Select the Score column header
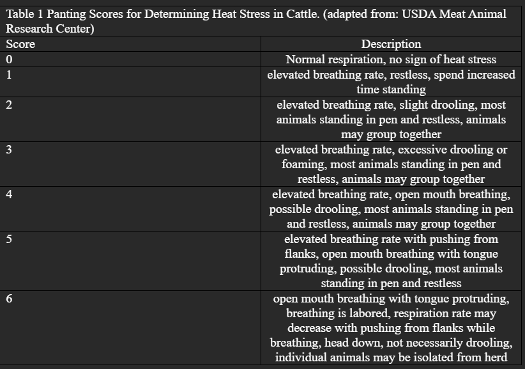This screenshot has width=525, height=369. pyautogui.click(x=130, y=44)
